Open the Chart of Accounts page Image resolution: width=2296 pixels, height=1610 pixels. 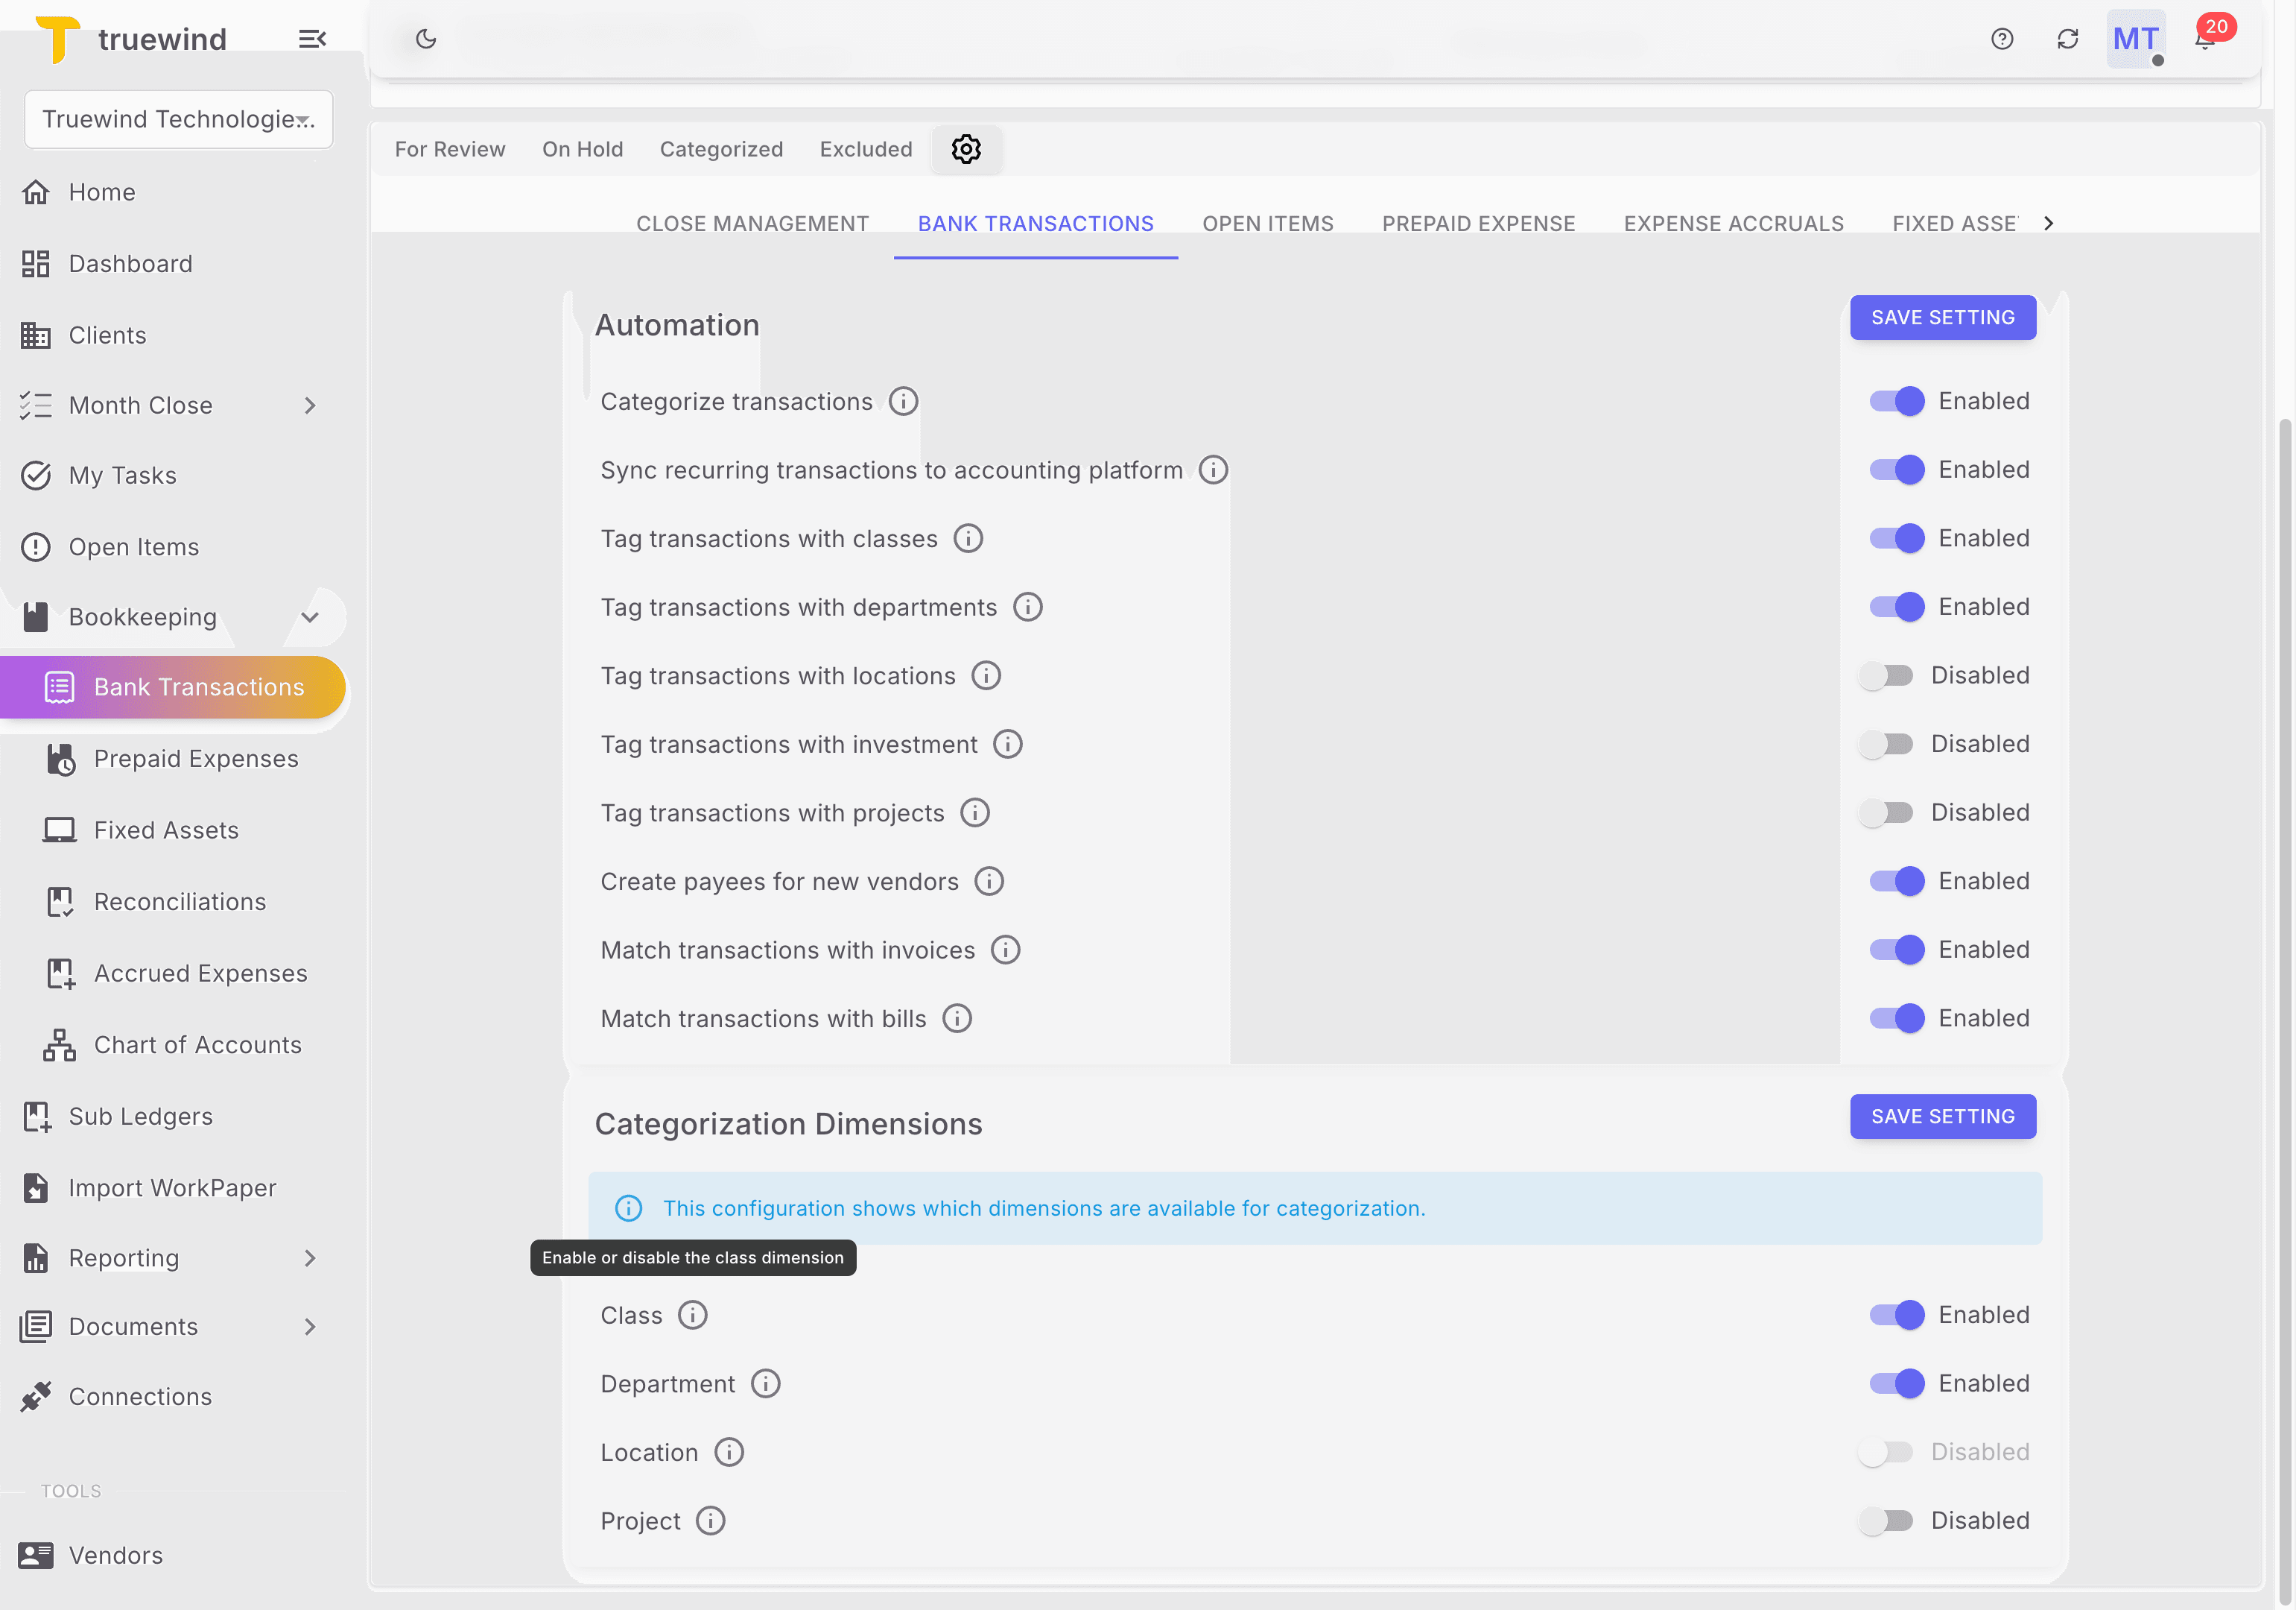pyautogui.click(x=197, y=1044)
